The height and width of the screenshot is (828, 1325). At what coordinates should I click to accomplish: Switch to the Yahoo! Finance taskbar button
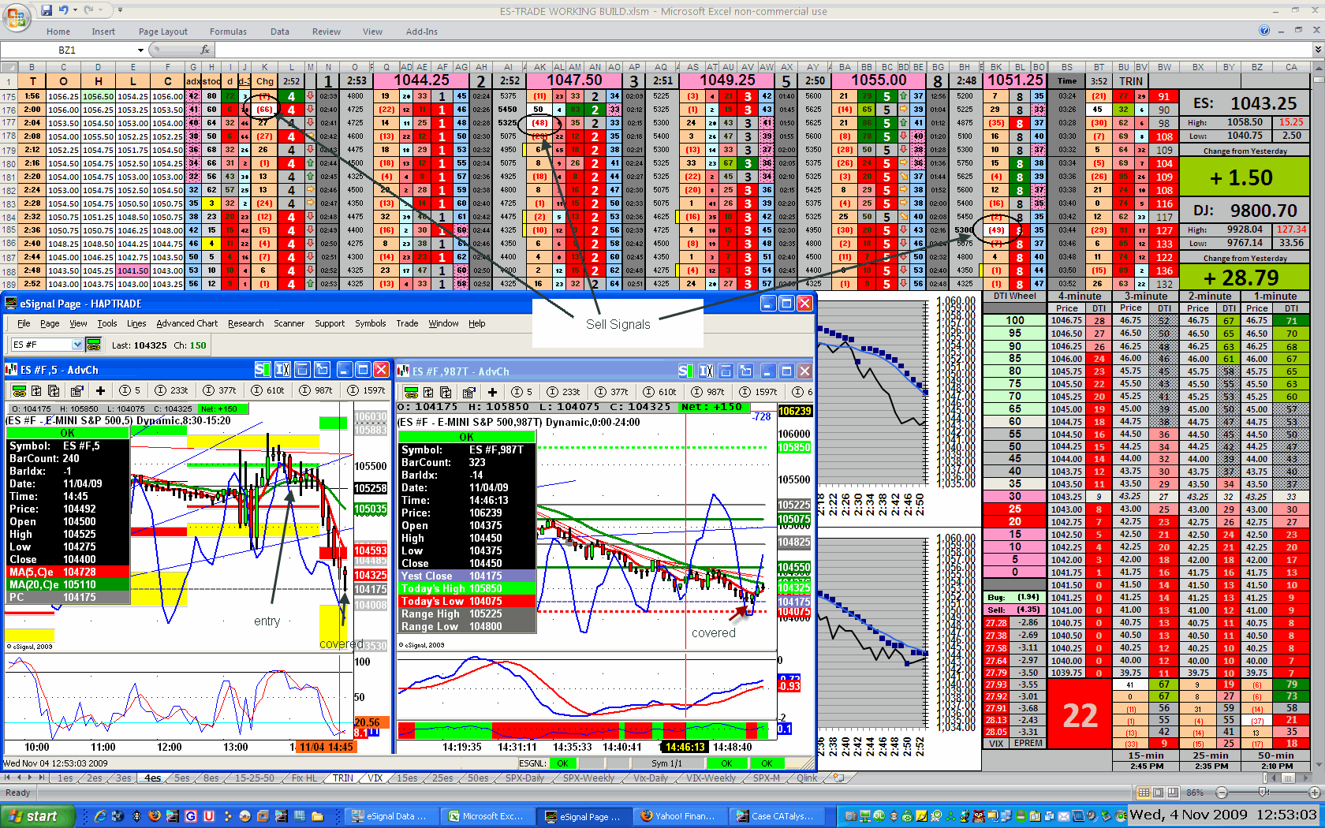(679, 816)
